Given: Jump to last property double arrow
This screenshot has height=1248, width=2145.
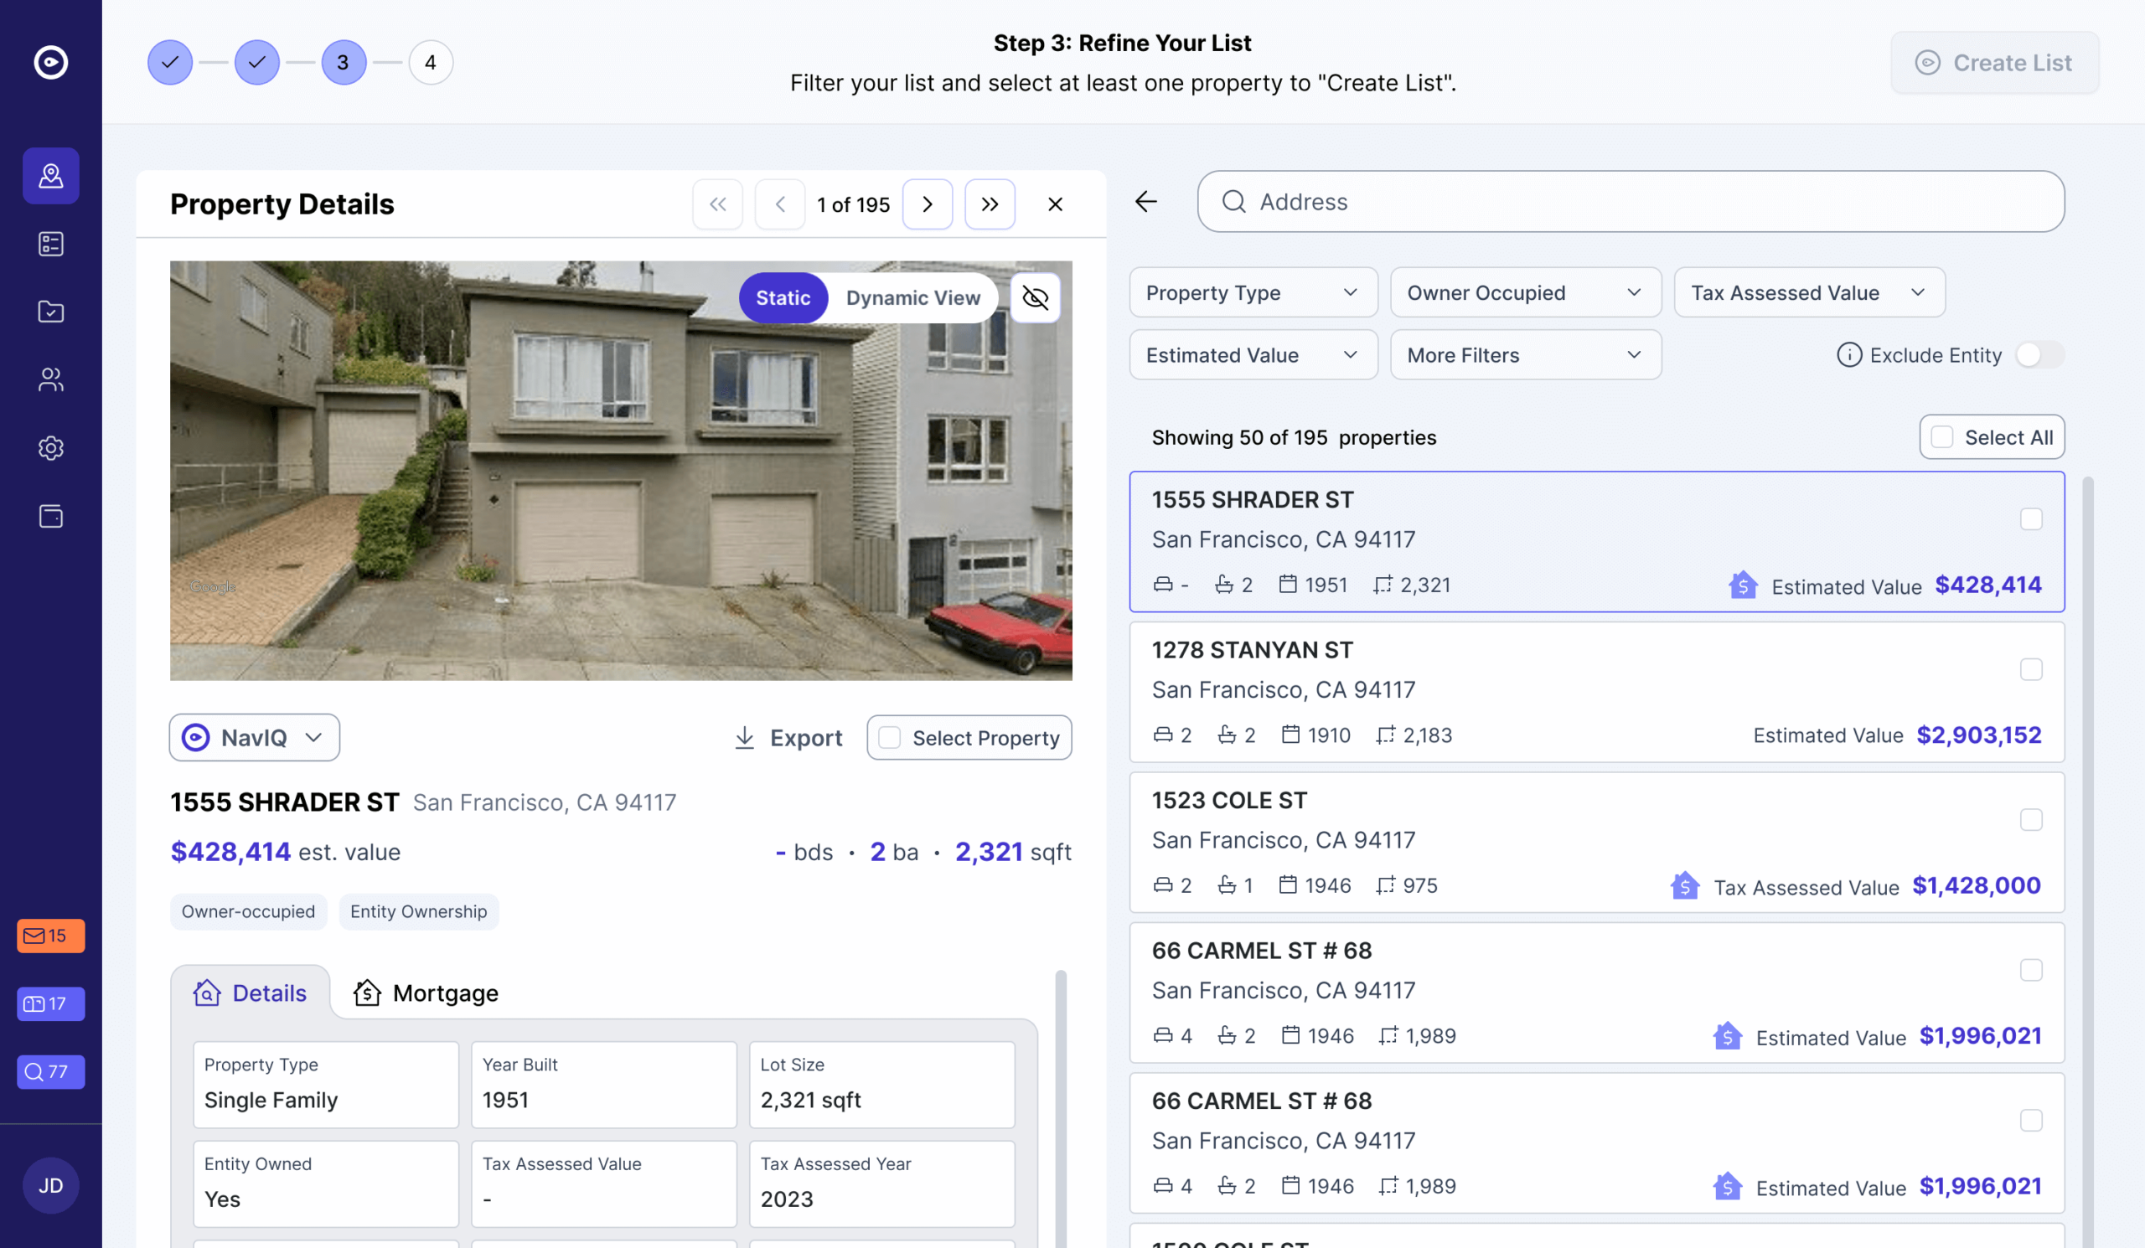Looking at the screenshot, I should [989, 204].
